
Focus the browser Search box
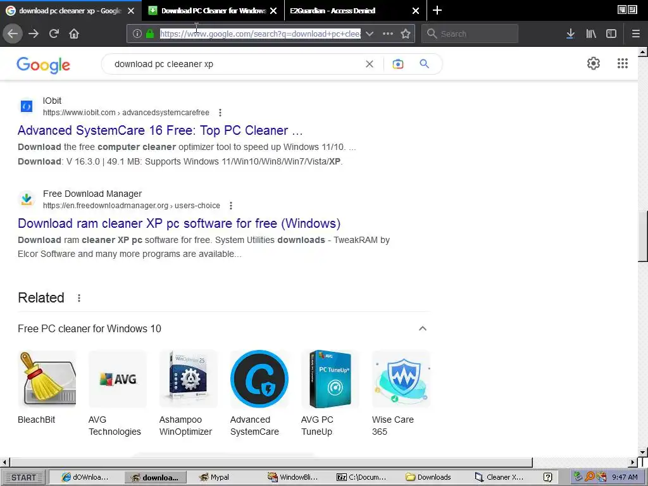click(470, 34)
